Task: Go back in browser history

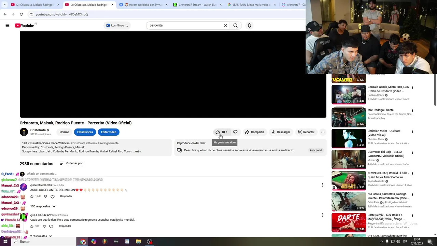Action: [5, 14]
